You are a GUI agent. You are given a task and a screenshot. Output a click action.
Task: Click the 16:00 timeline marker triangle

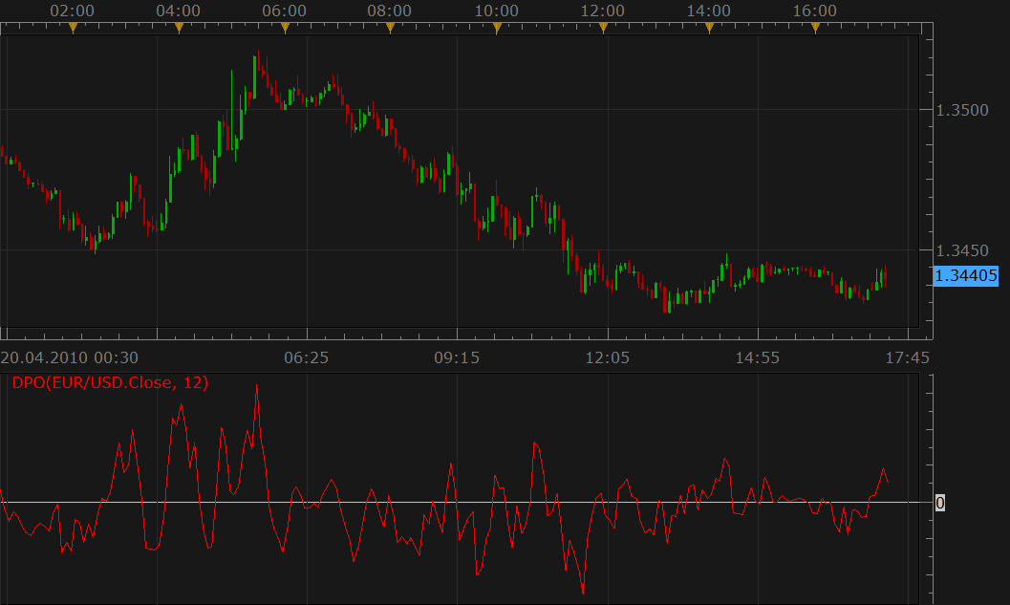pyautogui.click(x=815, y=28)
